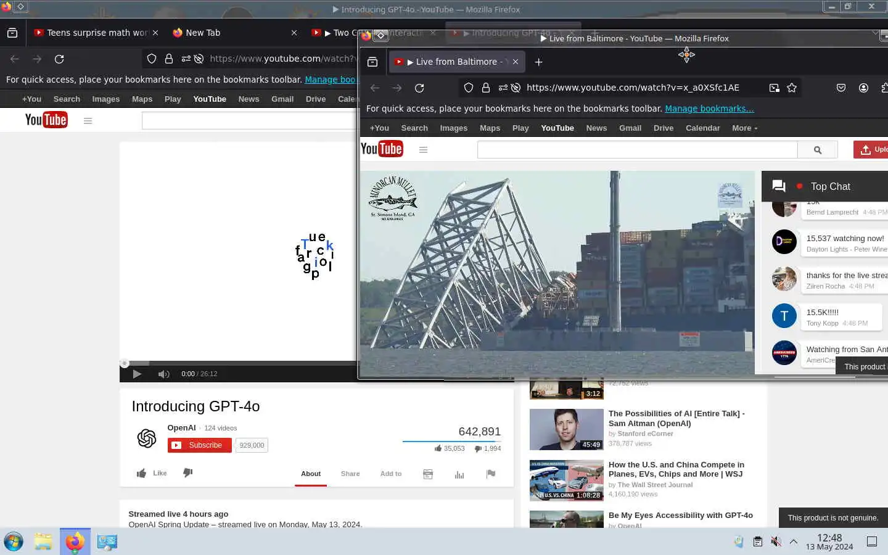Open the YouTube guide menu in the GPT-4o window
This screenshot has width=888, height=555.
tap(88, 121)
